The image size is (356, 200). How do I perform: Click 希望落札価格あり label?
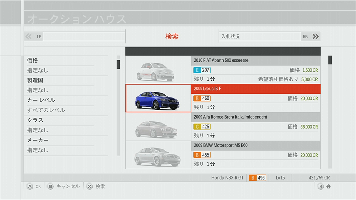coord(278,79)
